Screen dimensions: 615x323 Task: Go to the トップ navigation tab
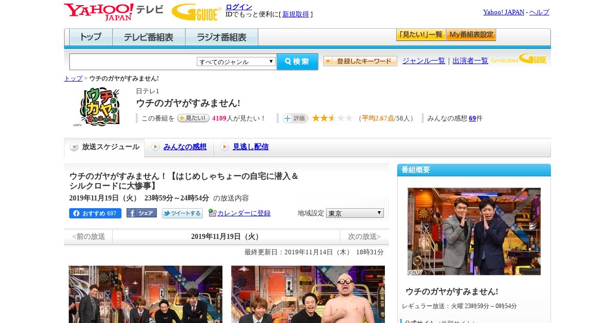pos(91,37)
